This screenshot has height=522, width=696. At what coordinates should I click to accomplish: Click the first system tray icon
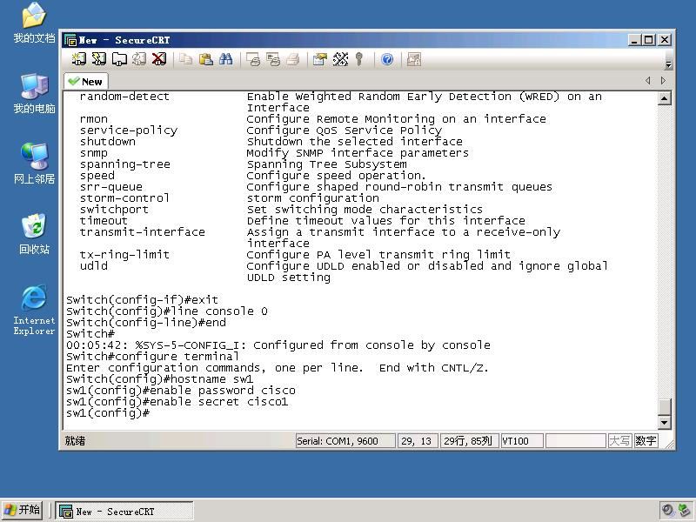click(x=667, y=510)
